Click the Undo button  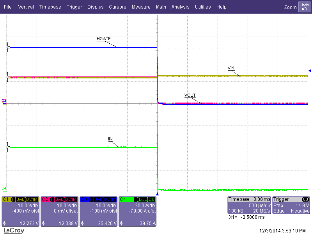304,6
